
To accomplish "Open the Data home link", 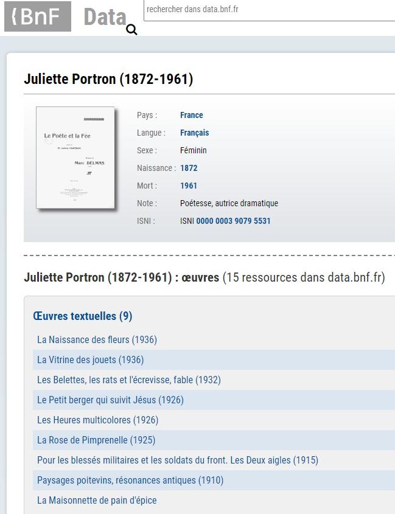I will [x=105, y=16].
